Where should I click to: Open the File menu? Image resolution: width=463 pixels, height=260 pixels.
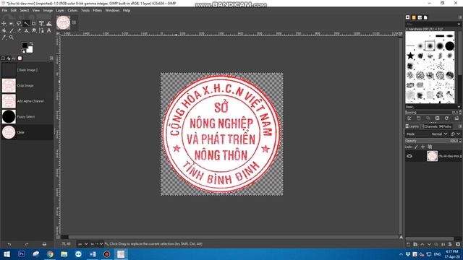click(x=4, y=10)
